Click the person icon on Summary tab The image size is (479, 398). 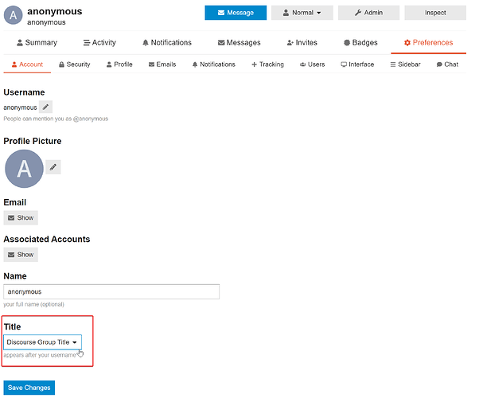[x=20, y=43]
